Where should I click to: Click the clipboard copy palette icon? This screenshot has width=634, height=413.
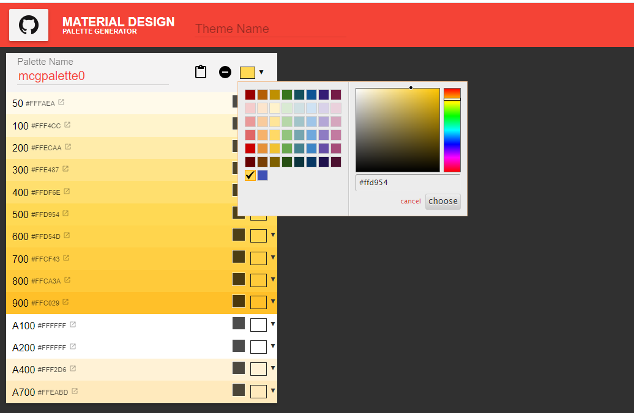201,72
